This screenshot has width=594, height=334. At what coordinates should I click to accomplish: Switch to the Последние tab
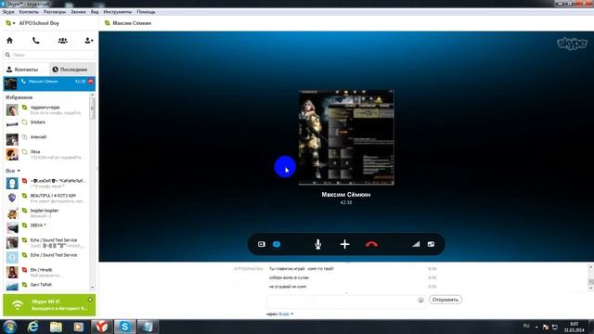[72, 70]
